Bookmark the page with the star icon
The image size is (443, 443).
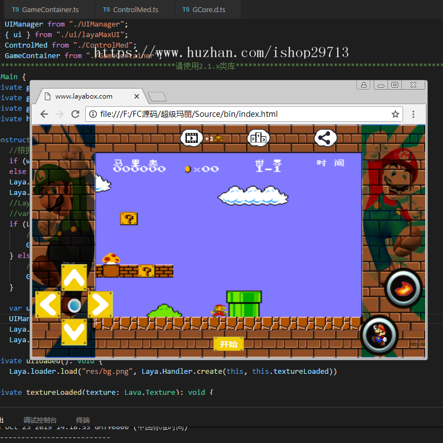coord(395,115)
